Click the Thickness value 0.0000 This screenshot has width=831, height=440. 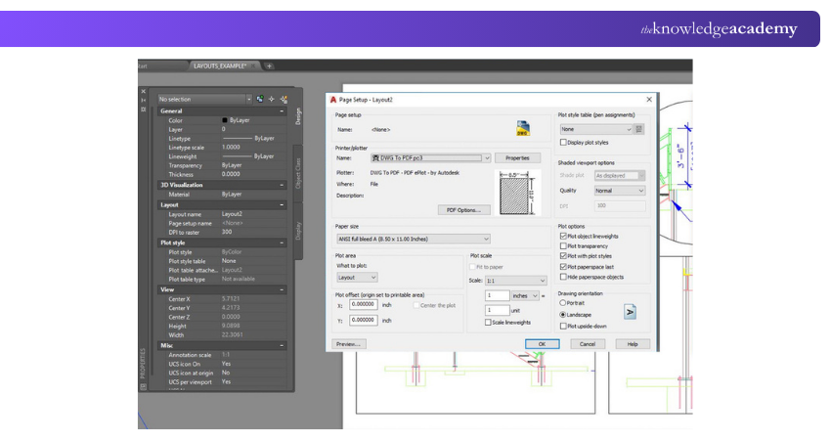pos(231,174)
